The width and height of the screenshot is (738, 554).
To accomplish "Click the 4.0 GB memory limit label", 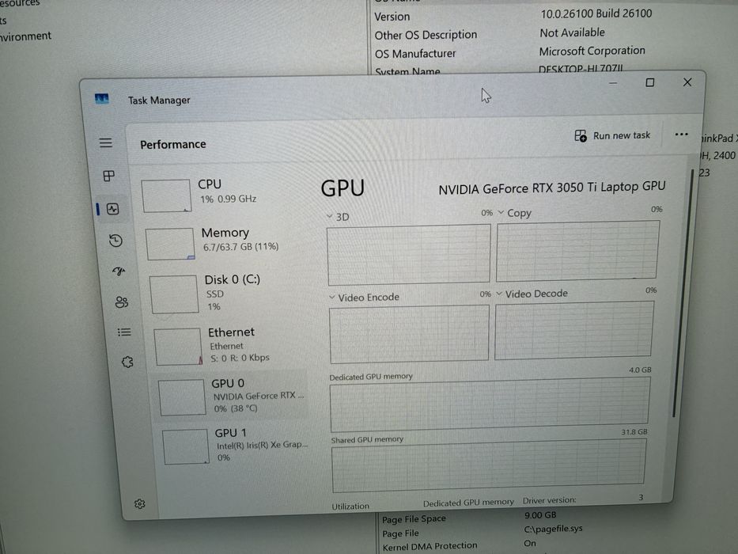I will pyautogui.click(x=640, y=370).
